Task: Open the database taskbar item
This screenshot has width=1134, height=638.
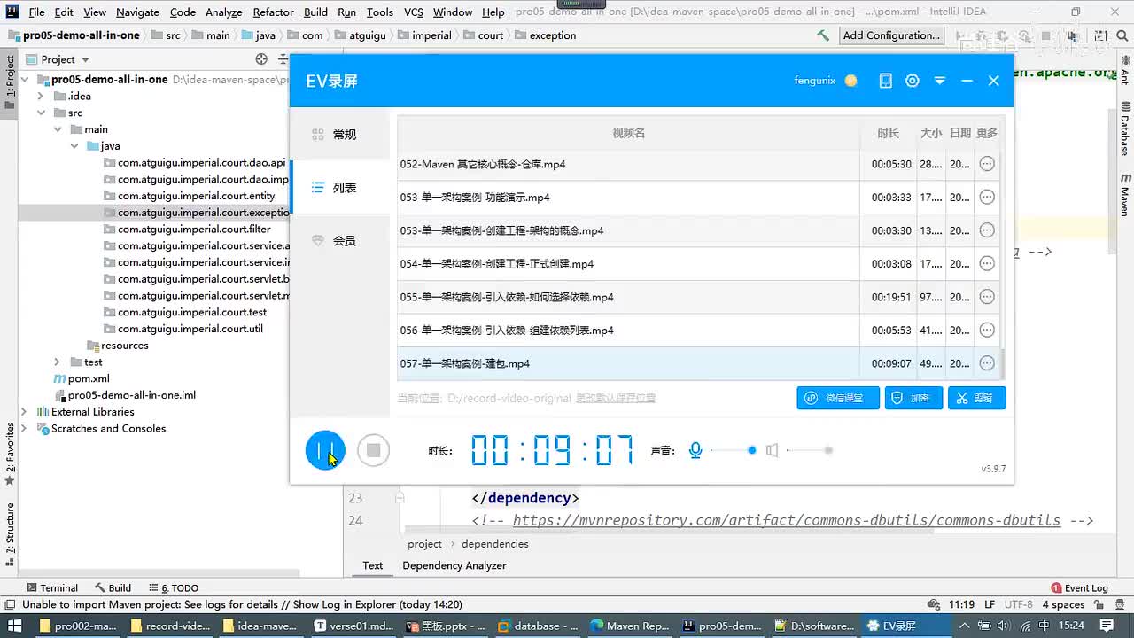Action: tap(538, 626)
